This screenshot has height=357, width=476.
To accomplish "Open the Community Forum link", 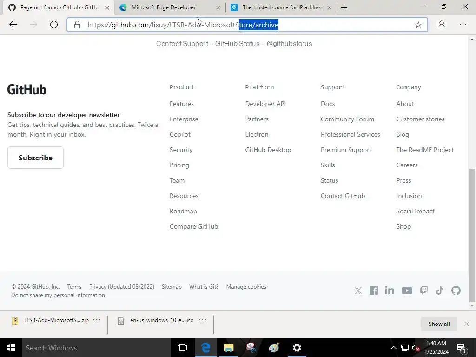I will [347, 119].
